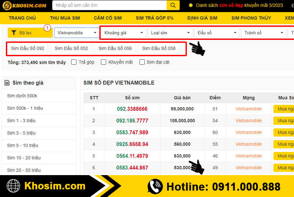Expand the Khoảng giá price range dropdown
This screenshot has width=294, height=197.
[x=123, y=33]
